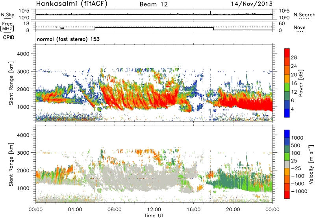Select the 04:00 time tick label

click(75, 210)
